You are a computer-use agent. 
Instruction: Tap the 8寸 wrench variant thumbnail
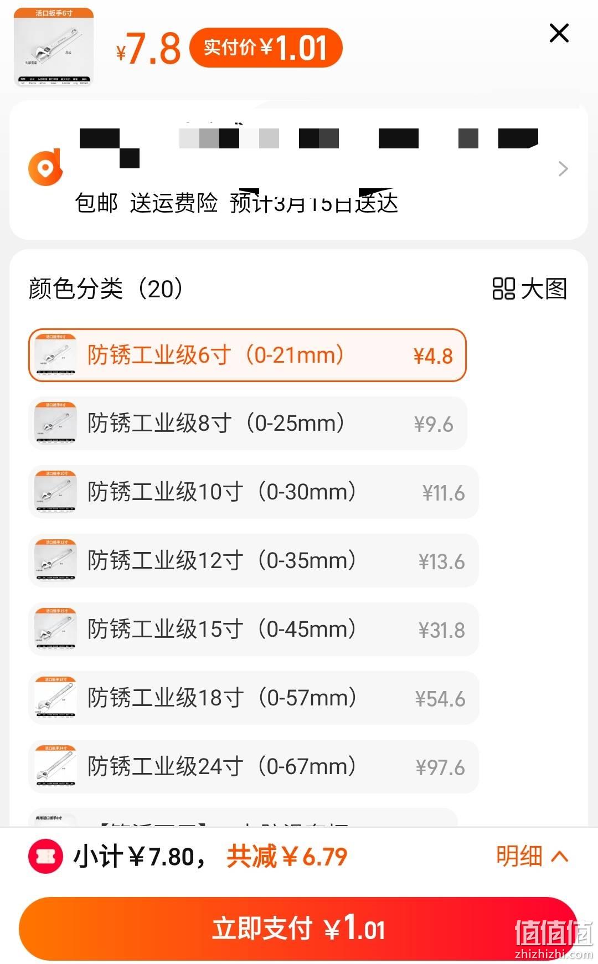click(x=55, y=424)
